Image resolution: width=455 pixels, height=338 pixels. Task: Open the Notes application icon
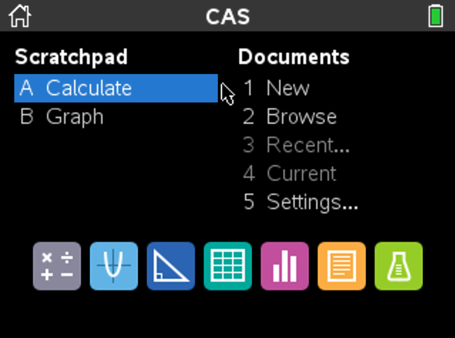(x=342, y=266)
